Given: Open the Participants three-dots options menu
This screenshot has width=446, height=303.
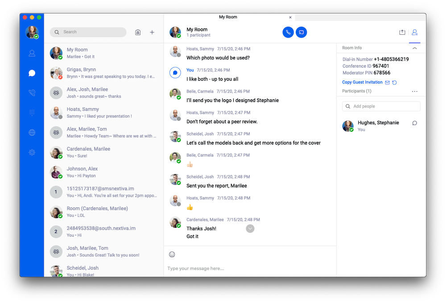Looking at the screenshot, I should point(415,91).
